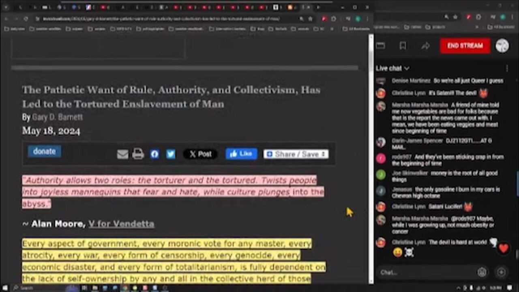Open new tab with plus button
Screen dimensions: 519x292
(318, 7)
